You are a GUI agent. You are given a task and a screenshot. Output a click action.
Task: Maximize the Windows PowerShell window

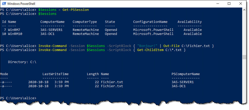(229, 4)
